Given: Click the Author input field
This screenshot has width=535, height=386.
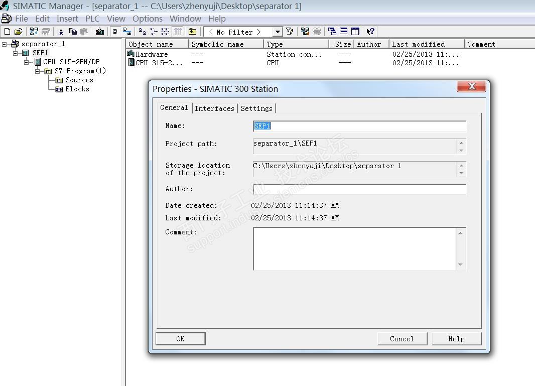Looking at the screenshot, I should tap(360, 189).
